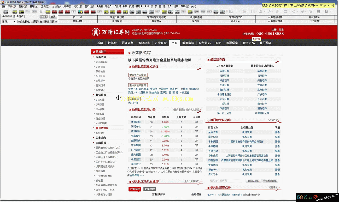
Task: Open the 文件(F) menu
Action: pyautogui.click(x=12, y=6)
